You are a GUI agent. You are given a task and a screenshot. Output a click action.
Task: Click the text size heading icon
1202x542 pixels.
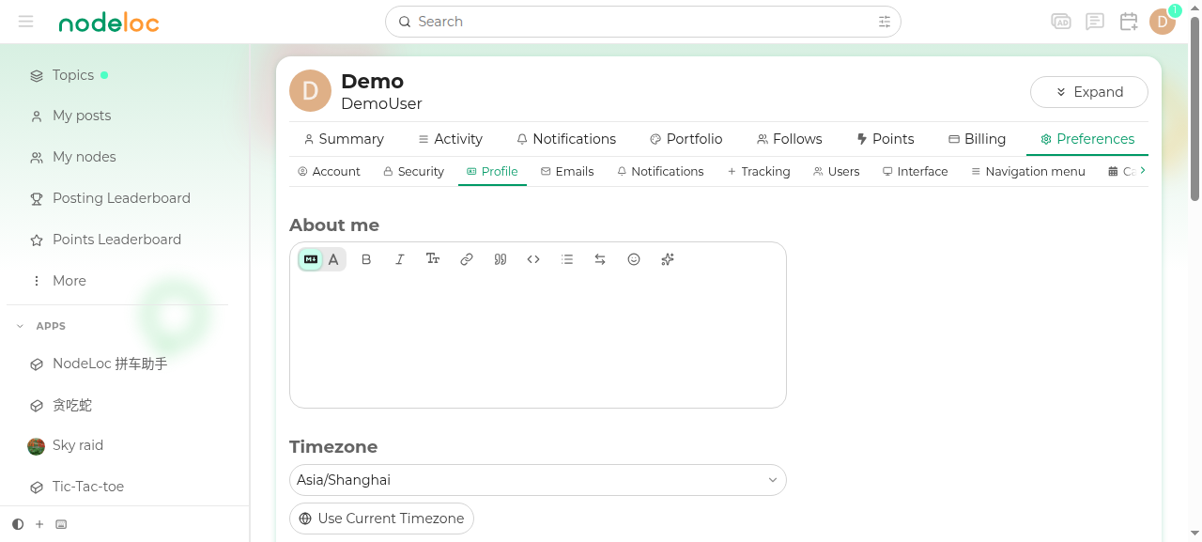pos(433,259)
